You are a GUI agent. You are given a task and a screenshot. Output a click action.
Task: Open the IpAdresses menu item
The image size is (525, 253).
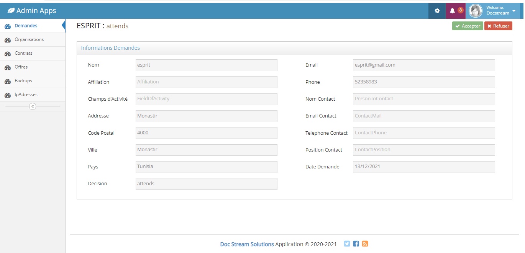click(33, 95)
